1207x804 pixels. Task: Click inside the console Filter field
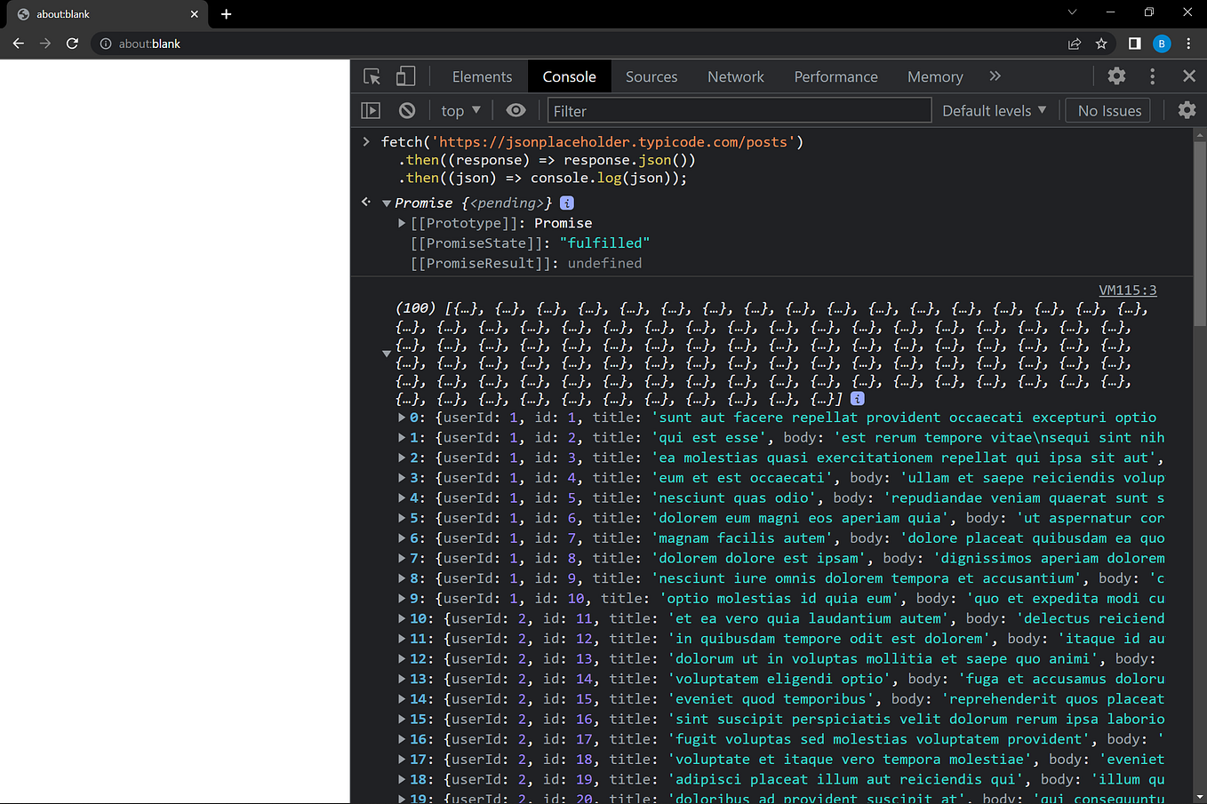click(x=739, y=110)
